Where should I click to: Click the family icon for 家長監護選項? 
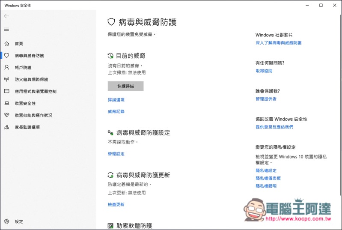coord(7,127)
